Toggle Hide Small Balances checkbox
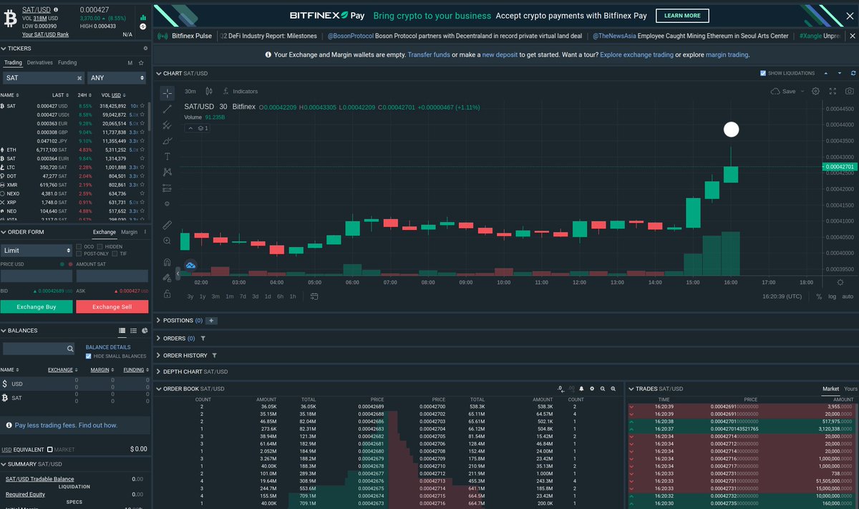 (x=89, y=356)
